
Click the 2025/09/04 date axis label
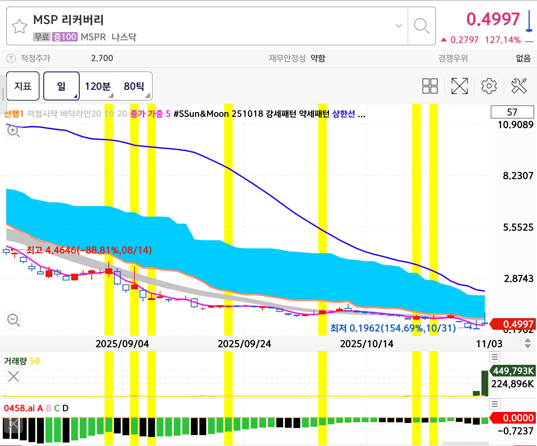coord(122,344)
